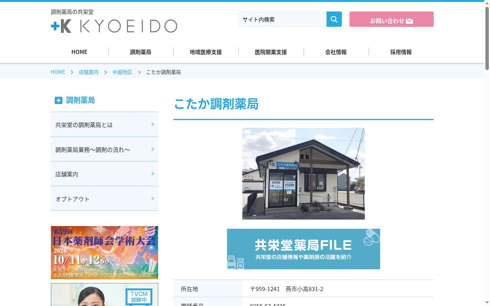Click the 所在地 table label

pyautogui.click(x=189, y=289)
